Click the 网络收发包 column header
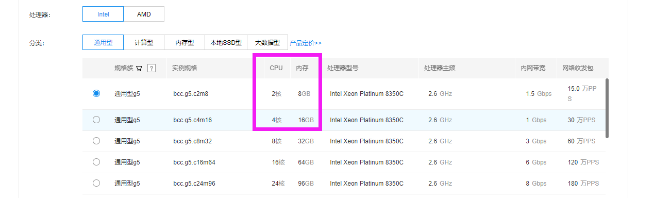Image resolution: width=654 pixels, height=198 pixels. [578, 68]
